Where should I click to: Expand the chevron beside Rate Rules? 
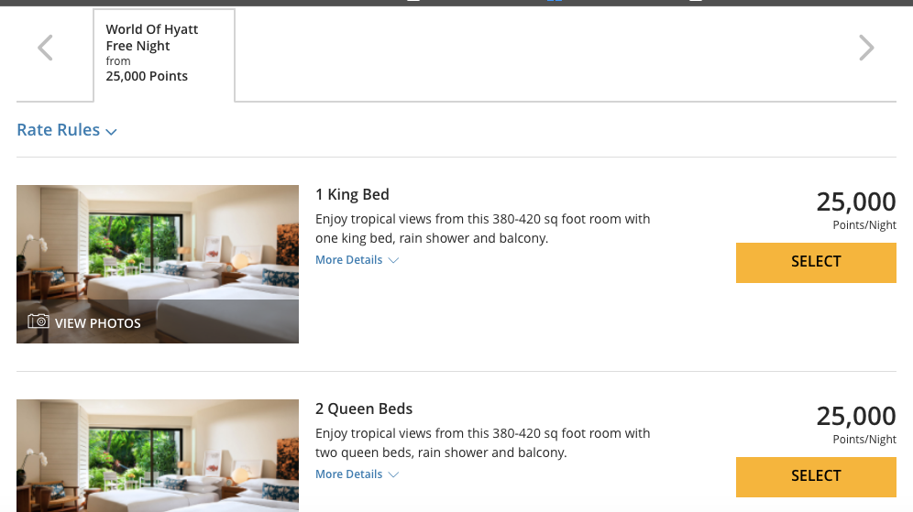tap(111, 132)
